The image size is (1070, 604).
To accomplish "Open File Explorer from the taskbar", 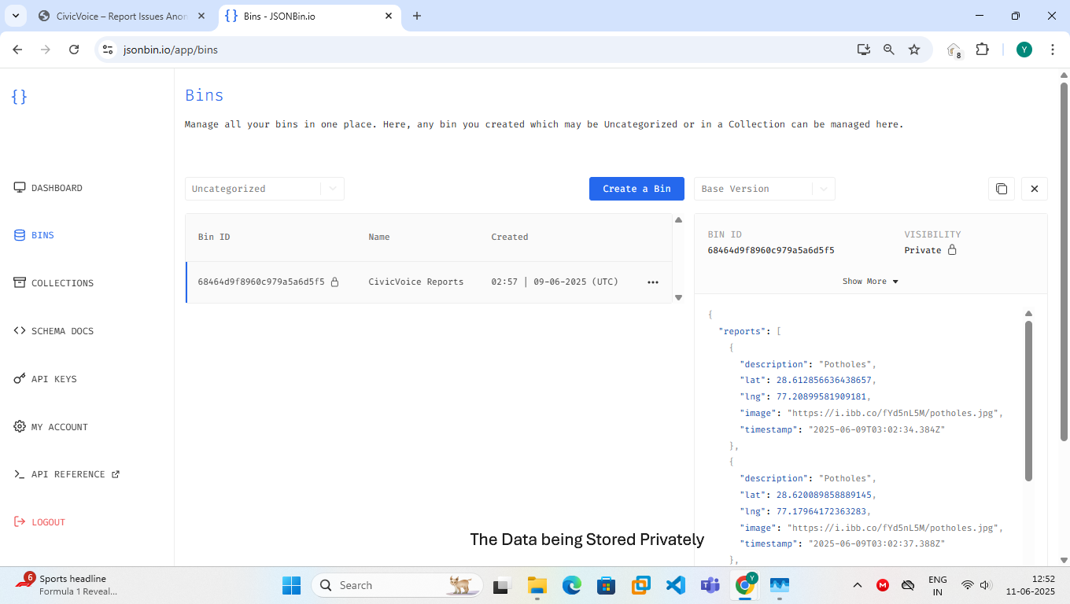I will 537,585.
